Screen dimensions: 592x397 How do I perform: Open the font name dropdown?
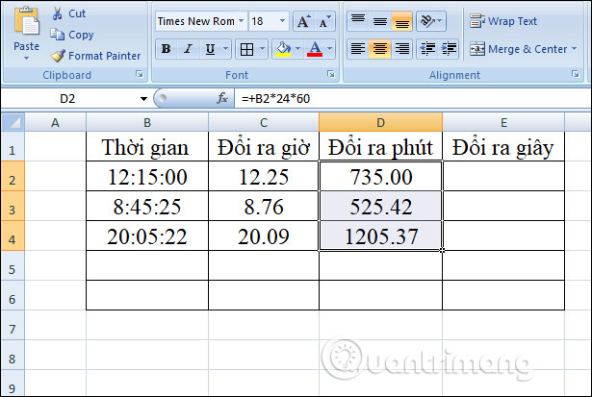(242, 21)
